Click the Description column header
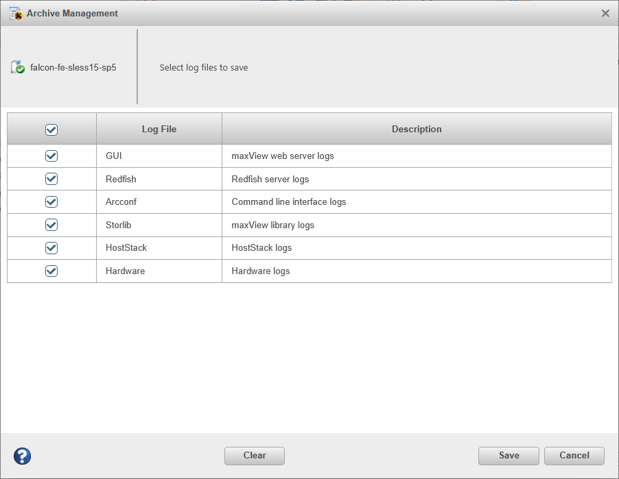 coord(417,129)
